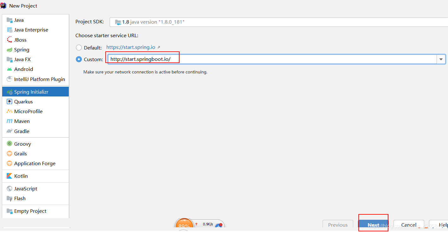Select Spring Initializr project type
448x232 pixels.
tap(35, 92)
